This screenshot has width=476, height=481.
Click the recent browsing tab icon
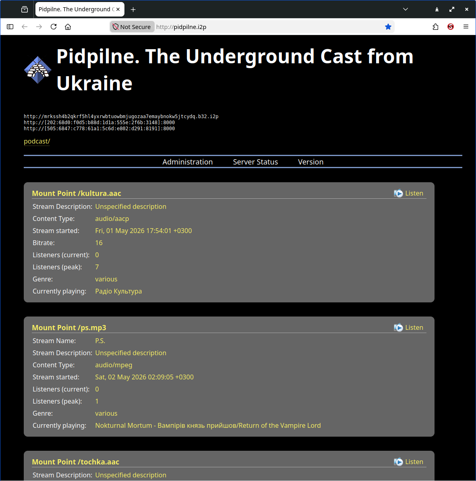coord(25,10)
